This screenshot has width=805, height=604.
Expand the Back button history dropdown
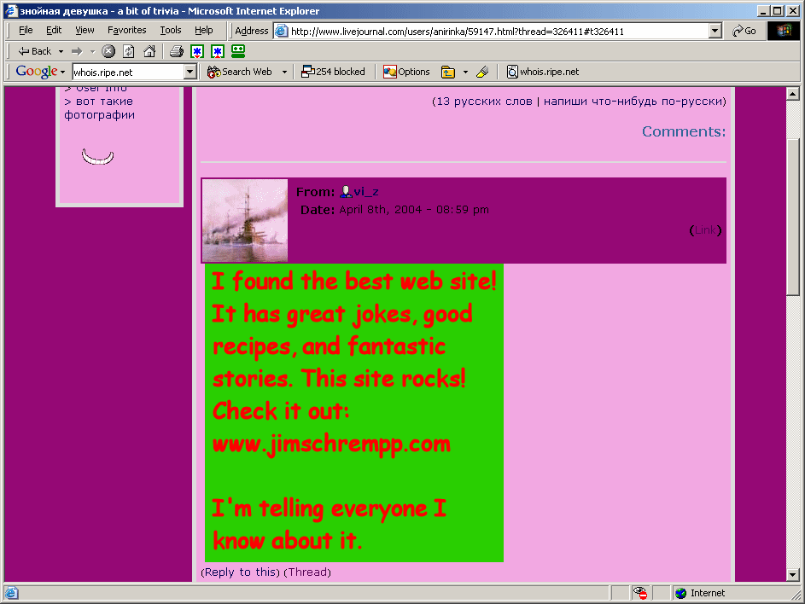(x=61, y=51)
